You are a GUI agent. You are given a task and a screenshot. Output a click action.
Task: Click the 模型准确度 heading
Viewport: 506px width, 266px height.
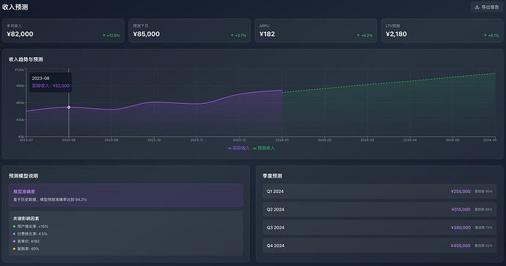24,191
